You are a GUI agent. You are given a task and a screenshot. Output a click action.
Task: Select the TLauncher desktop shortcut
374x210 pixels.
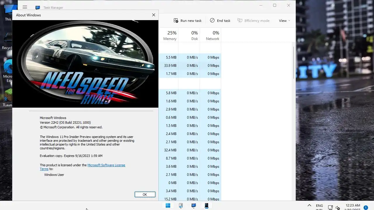click(8, 98)
